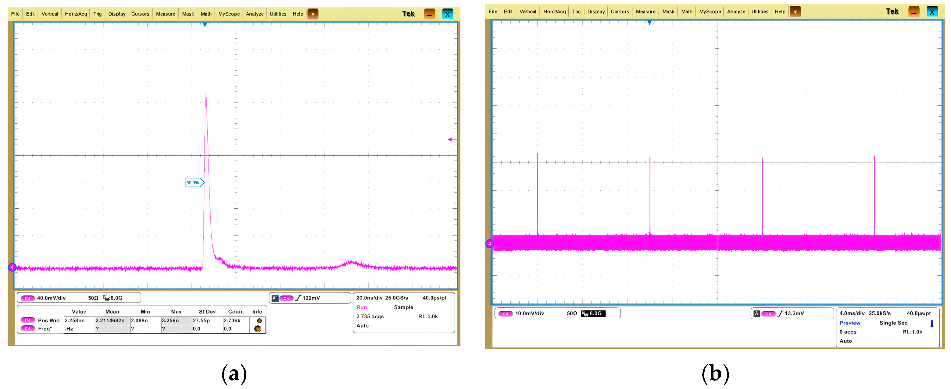This screenshot has width=951, height=389.
Task: Open the Horiz/Acq menu in window (a)
Action: pyautogui.click(x=76, y=14)
